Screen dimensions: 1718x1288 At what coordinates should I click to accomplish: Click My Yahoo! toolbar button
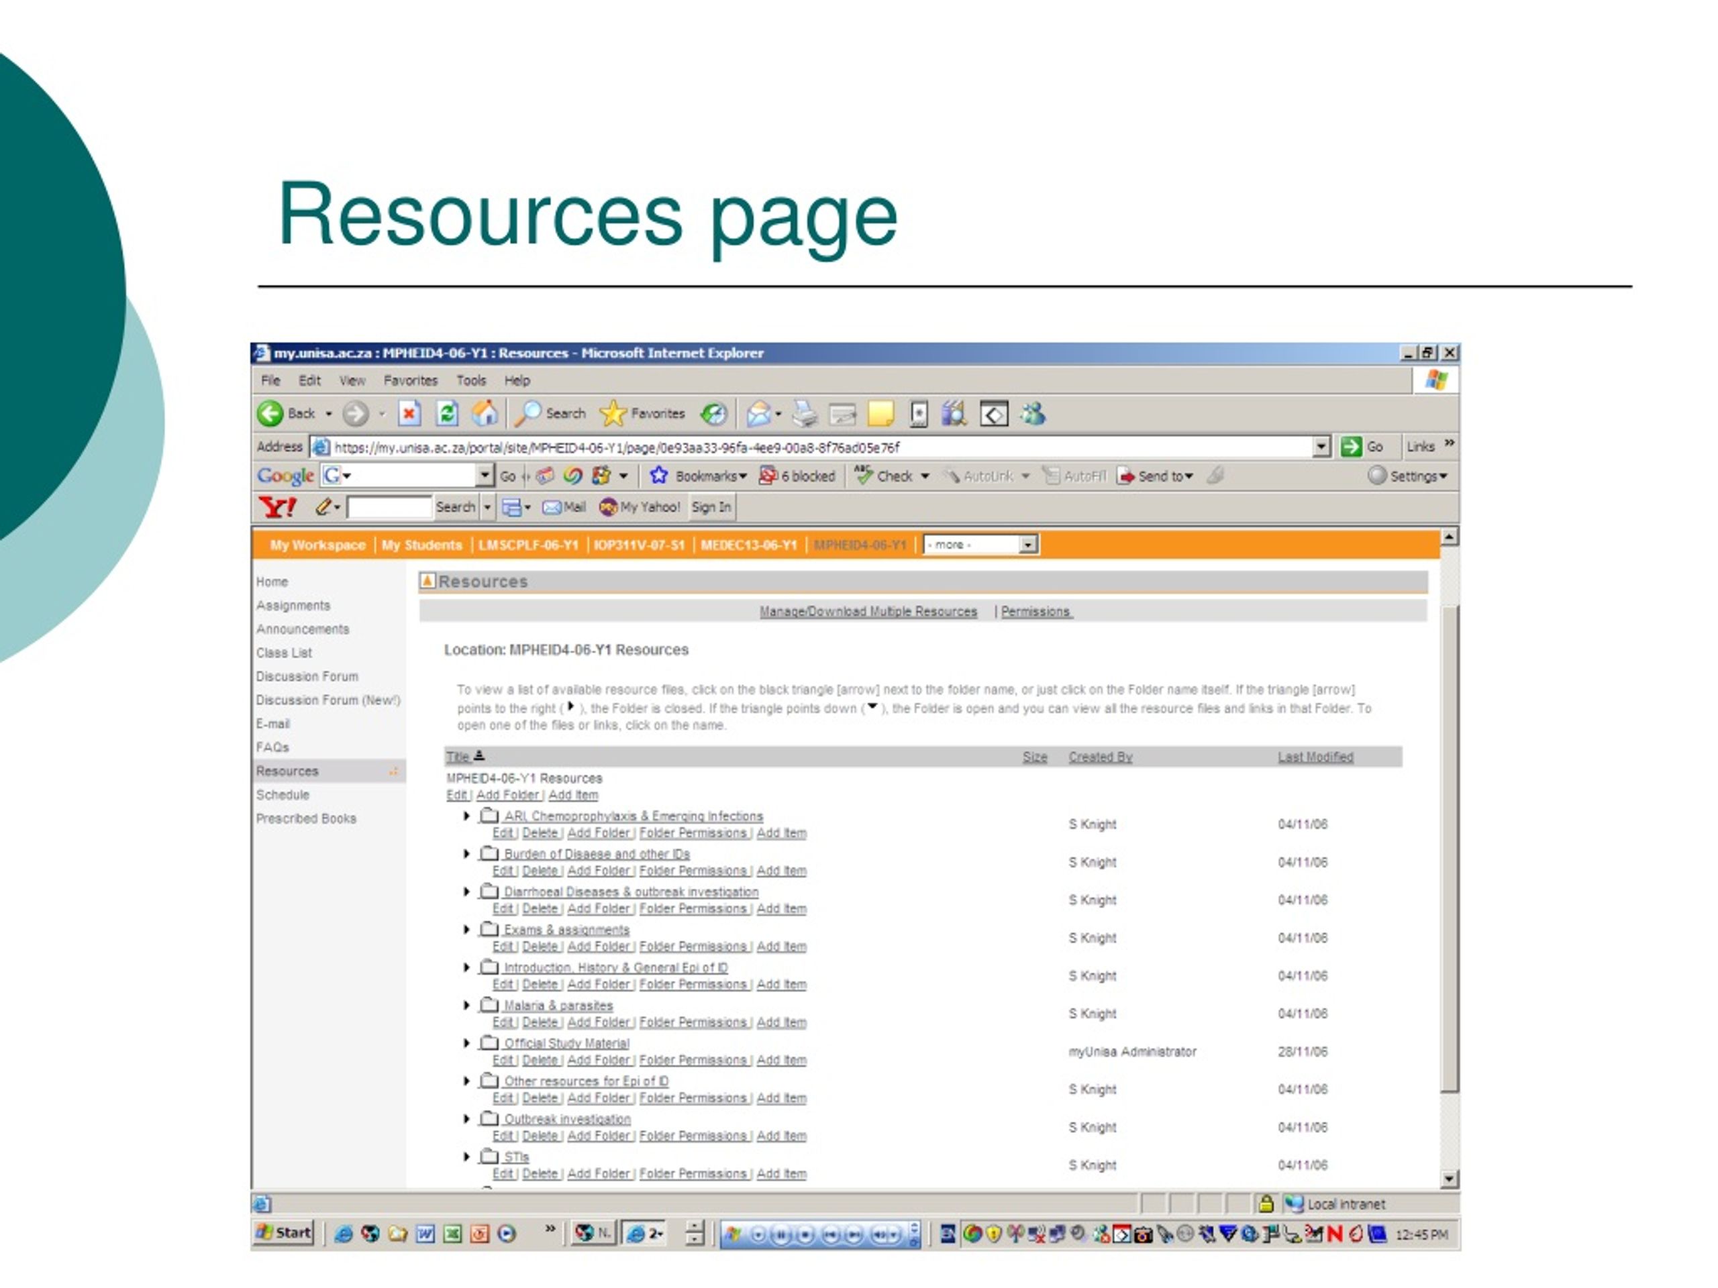point(639,507)
